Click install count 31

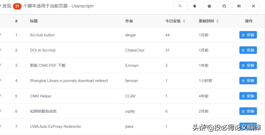[x=167, y=50]
